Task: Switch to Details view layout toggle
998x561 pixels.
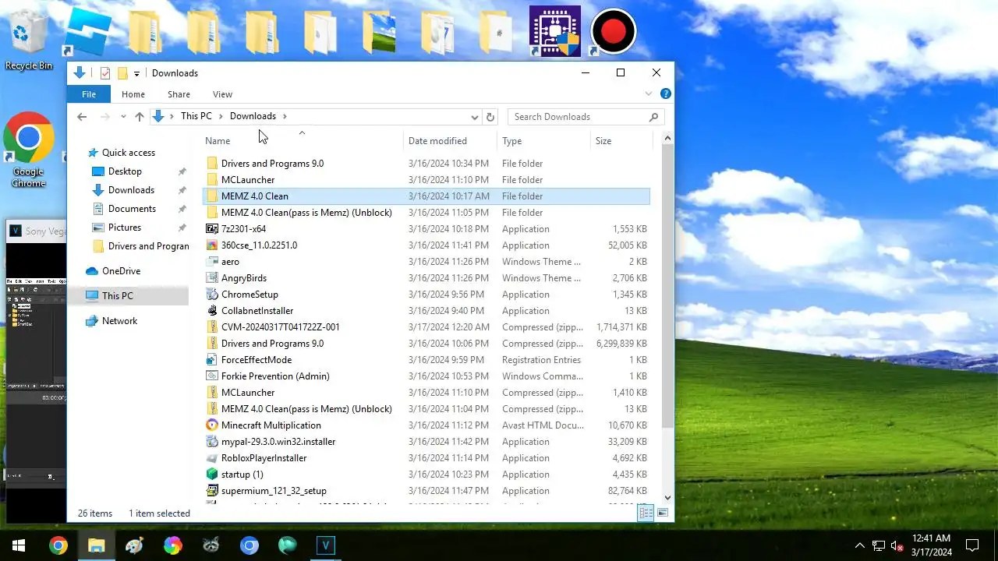Action: point(646,513)
